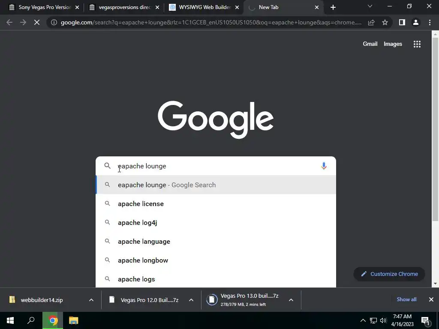Open Chrome three-dot menu
Viewport: 439px width, 329px height.
pos(430,22)
